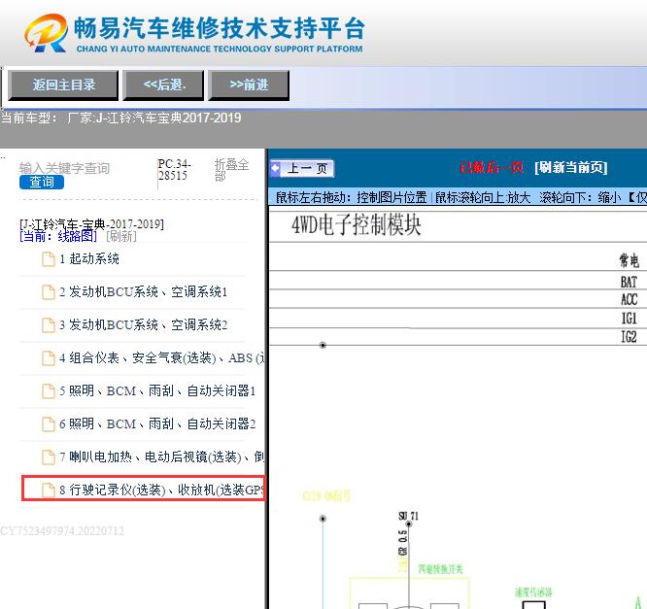
Task: Click the blue 查询 search button
Action: (42, 182)
